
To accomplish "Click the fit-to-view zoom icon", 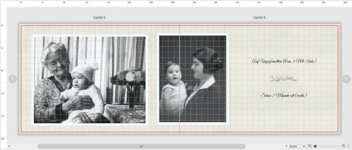I will [x=349, y=146].
